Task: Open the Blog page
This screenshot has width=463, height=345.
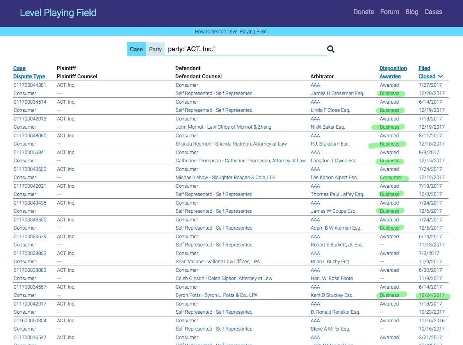Action: click(x=411, y=12)
